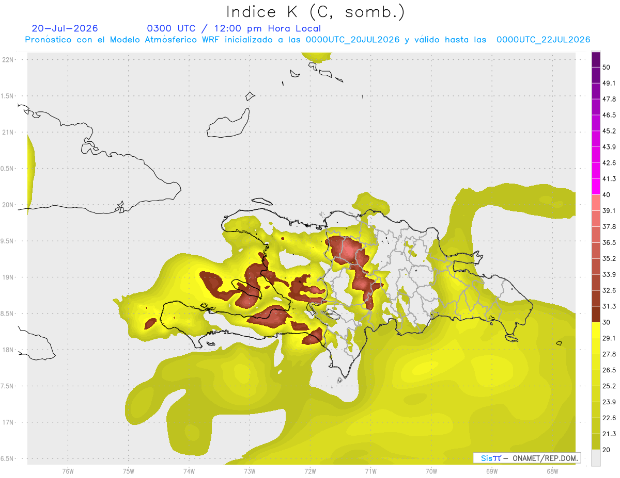Select the colorbar value "45.2"
620x478 pixels.
[609, 131]
